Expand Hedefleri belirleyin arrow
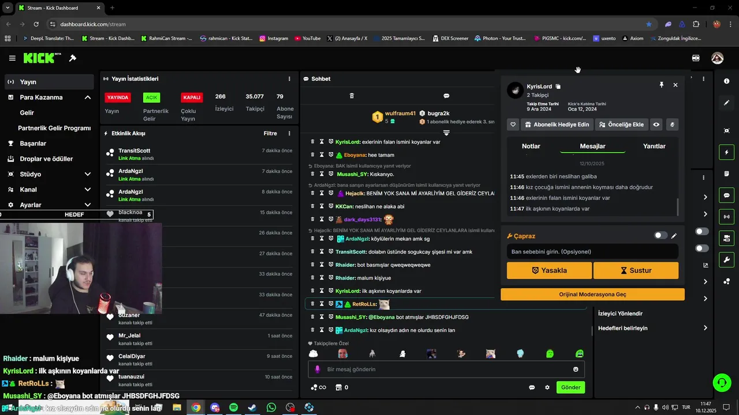 (706, 328)
